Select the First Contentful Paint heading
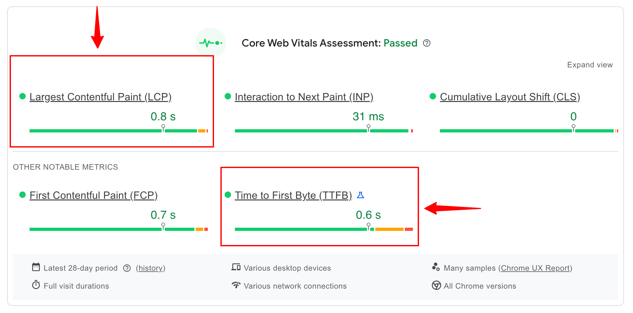 click(93, 195)
